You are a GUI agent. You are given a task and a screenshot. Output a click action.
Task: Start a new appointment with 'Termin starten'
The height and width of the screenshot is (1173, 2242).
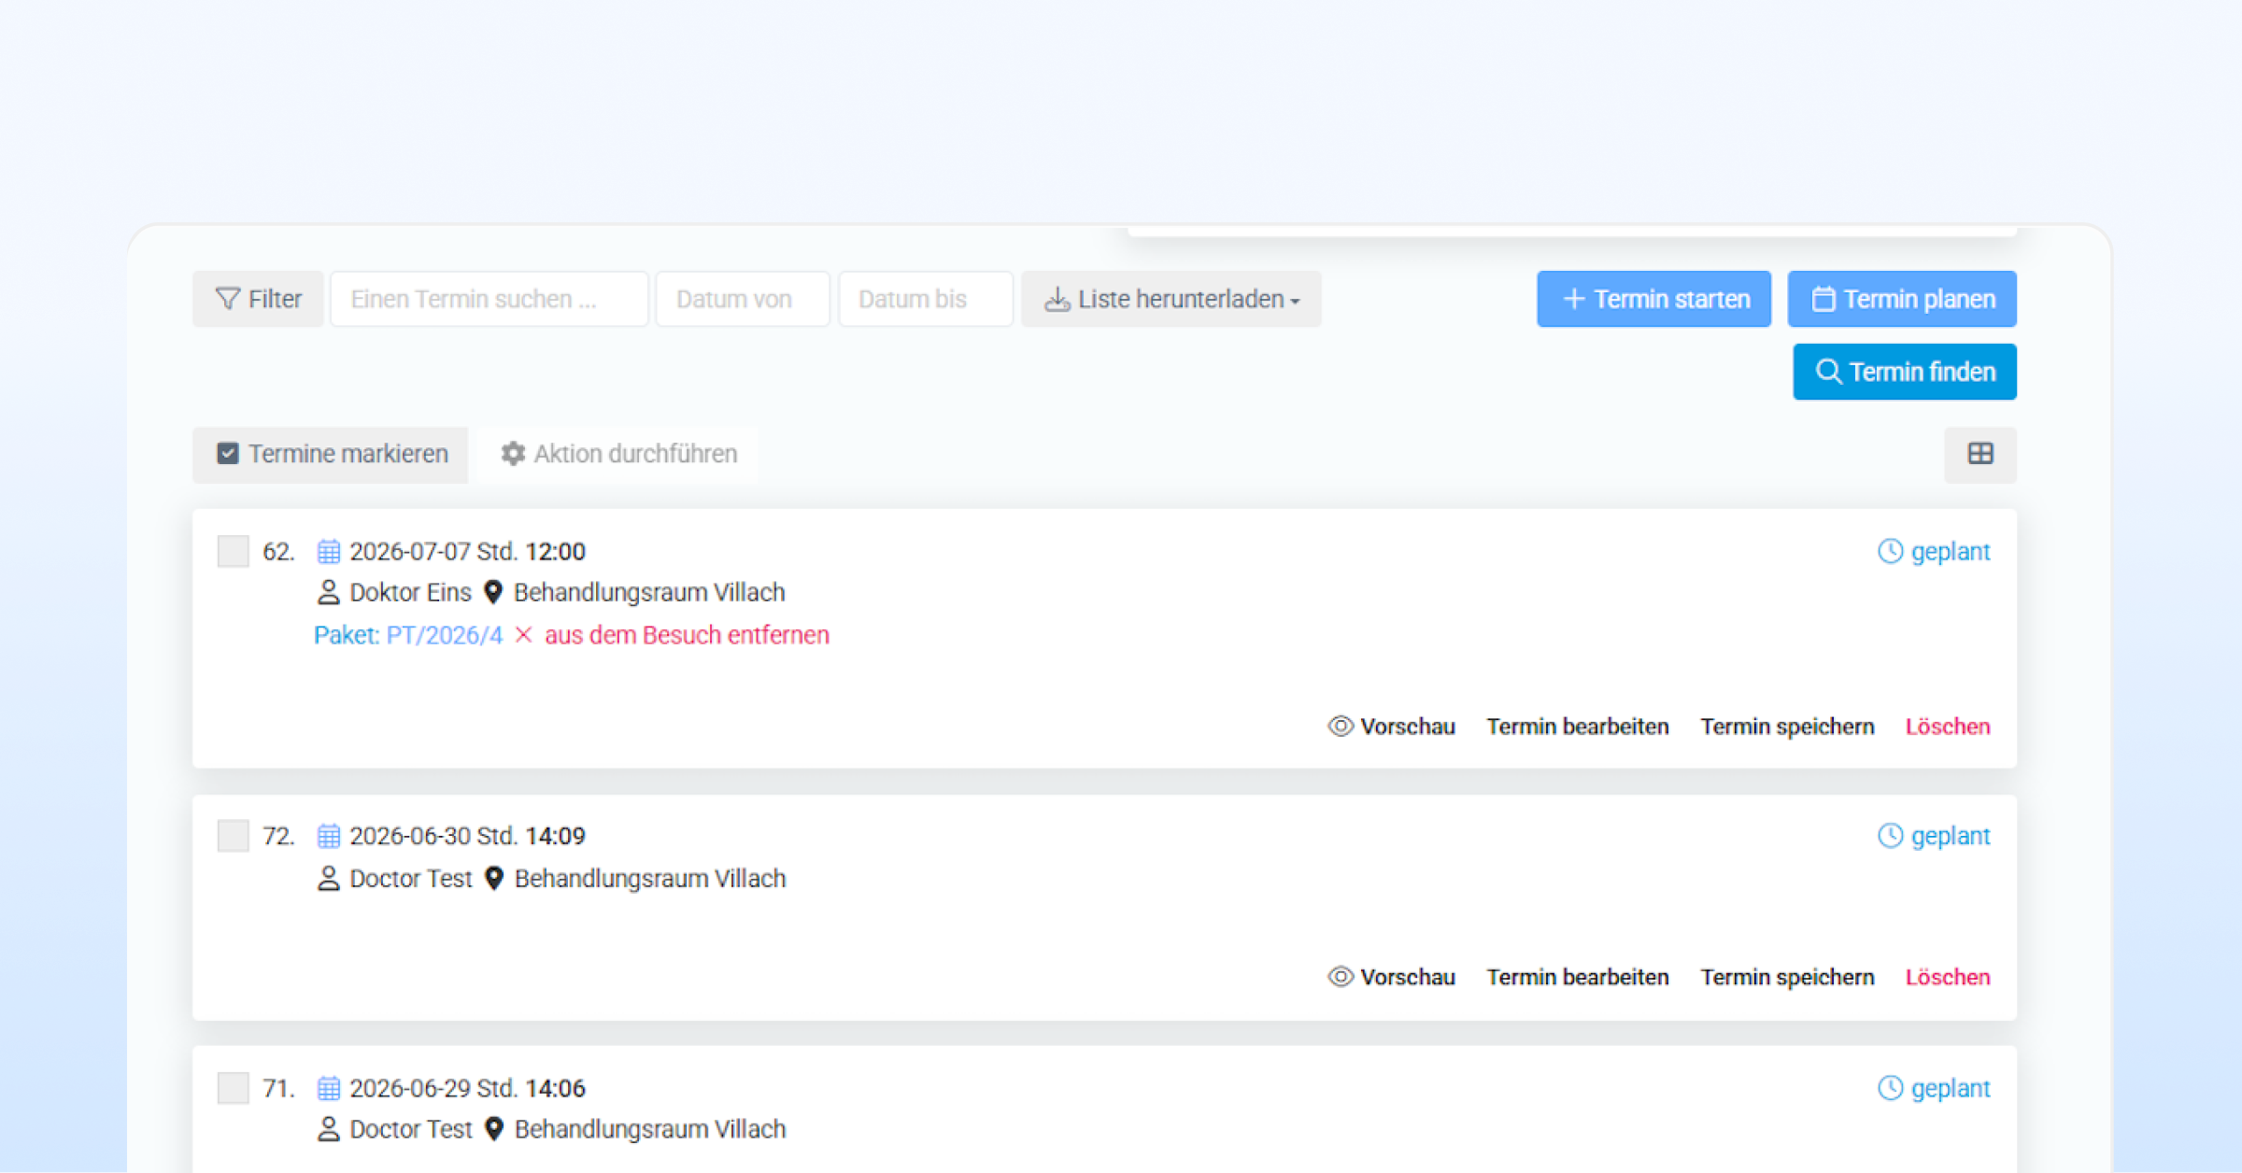tap(1653, 299)
